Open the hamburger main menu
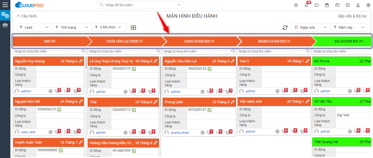This screenshot has height=158, width=373. coord(5,5)
